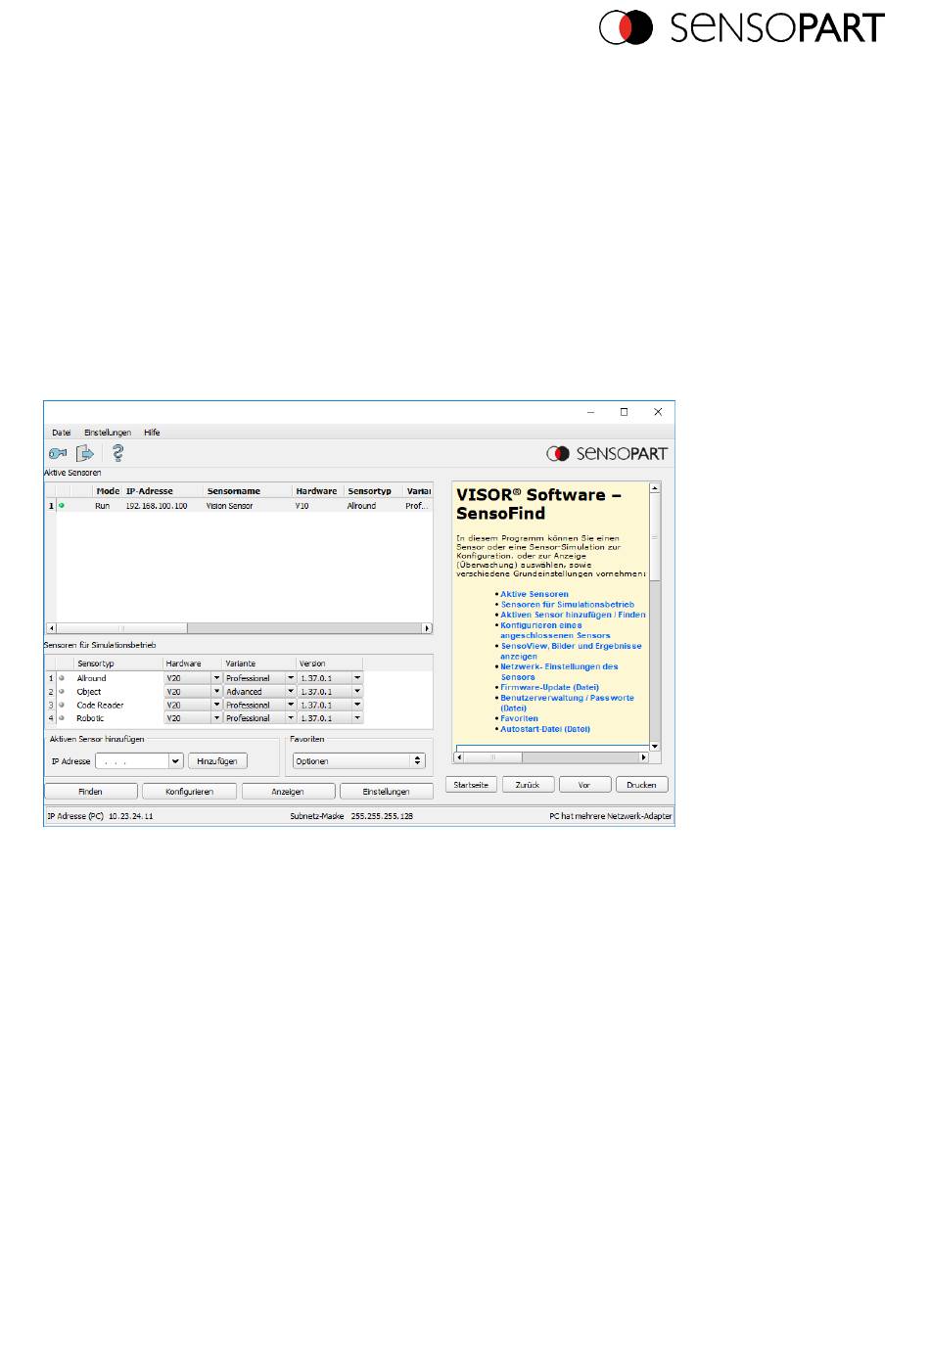The width and height of the screenshot is (930, 1372).
Task: Select the Vision Sensor name cell
Action: point(230,506)
